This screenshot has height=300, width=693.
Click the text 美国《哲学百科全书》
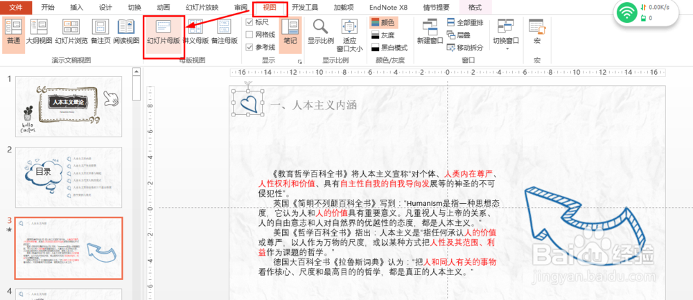click(x=313, y=232)
